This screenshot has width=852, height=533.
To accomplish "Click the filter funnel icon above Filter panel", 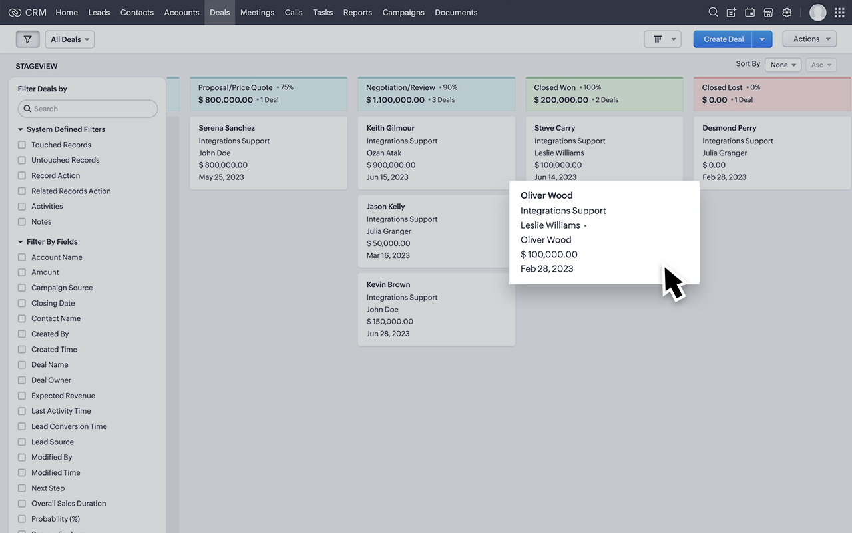I will click(27, 39).
